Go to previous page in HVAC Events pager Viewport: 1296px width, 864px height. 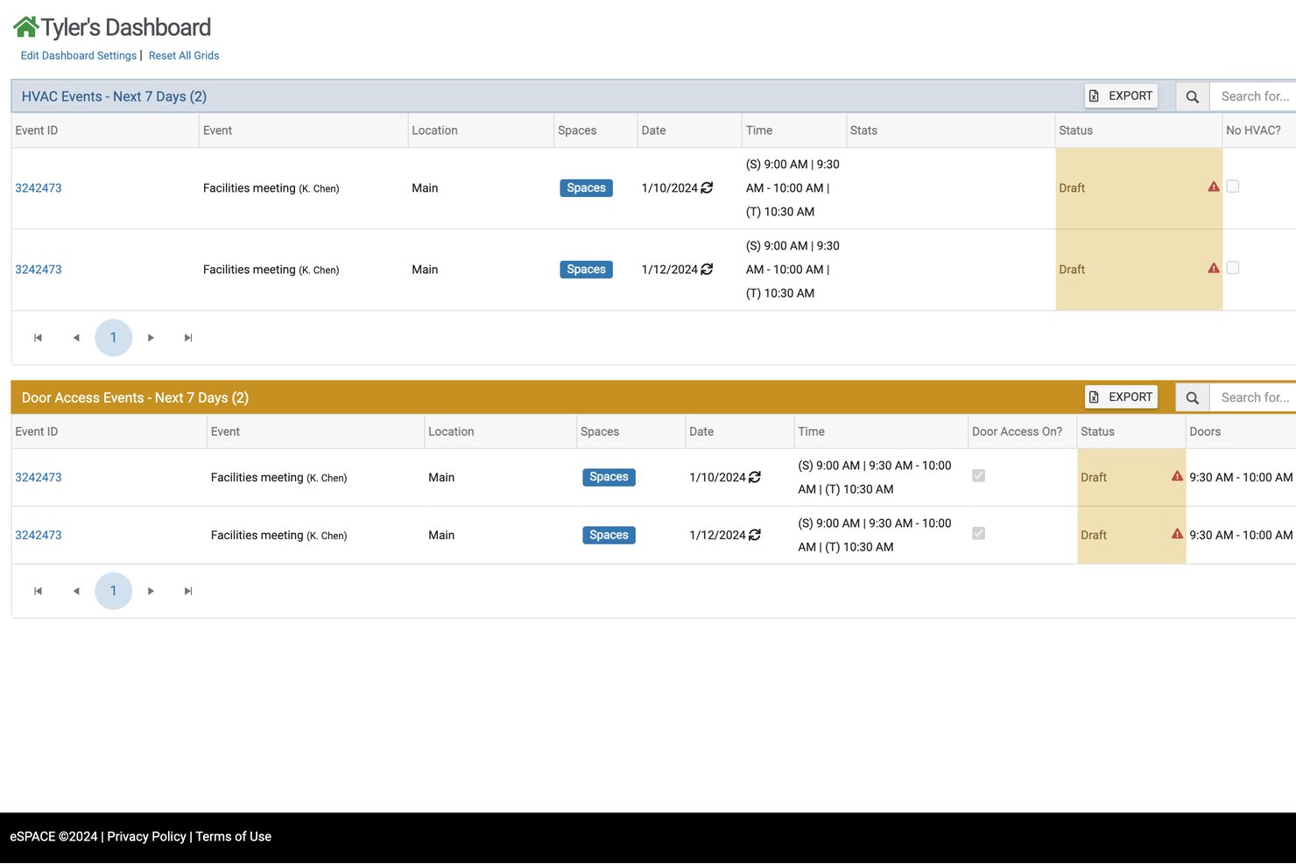point(76,338)
